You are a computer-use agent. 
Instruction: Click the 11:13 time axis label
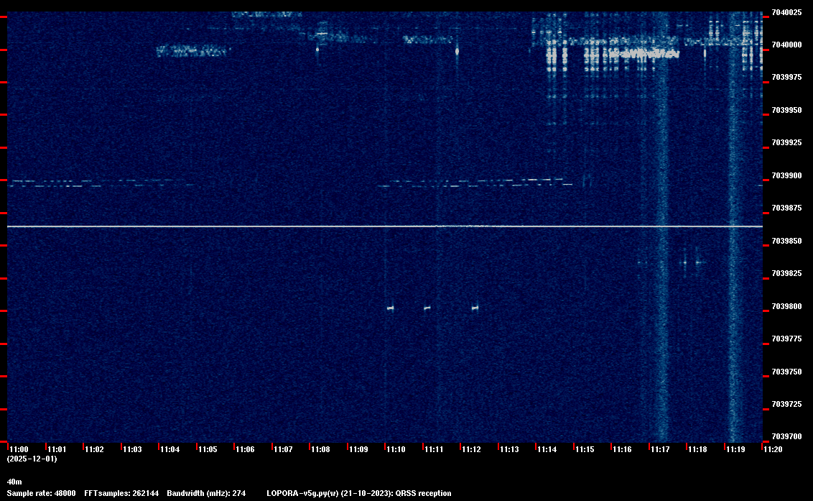click(509, 449)
